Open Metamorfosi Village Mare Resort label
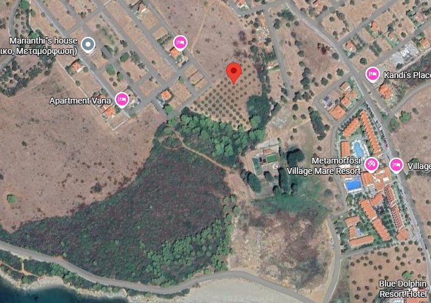Screen dimensions: 431x303 (324, 166)
